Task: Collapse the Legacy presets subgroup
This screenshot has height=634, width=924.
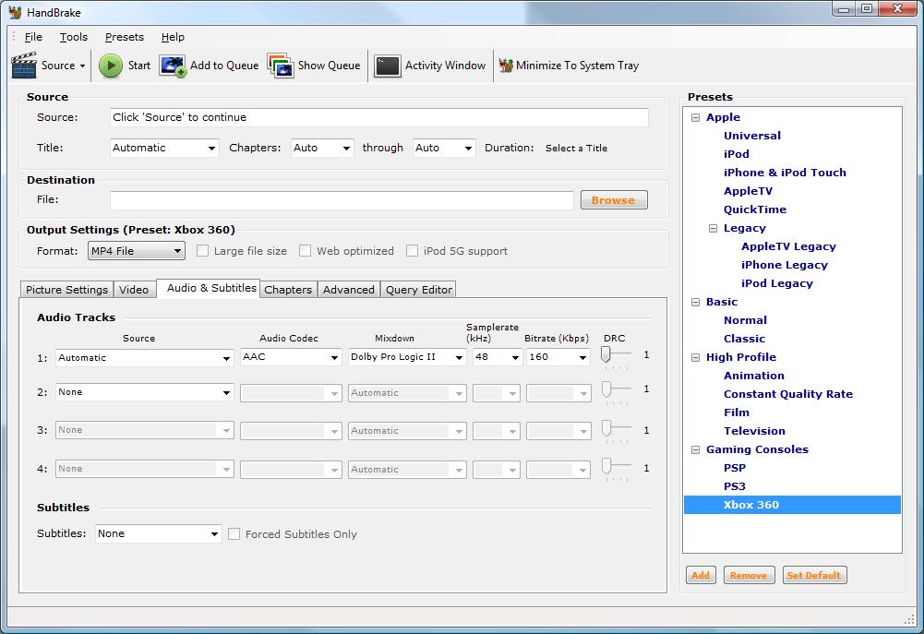Action: click(x=713, y=228)
